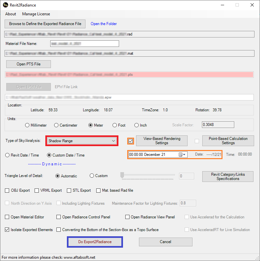Screen dimensions: 260x261
Task: Select the Millimeter unit option
Action: point(36,125)
